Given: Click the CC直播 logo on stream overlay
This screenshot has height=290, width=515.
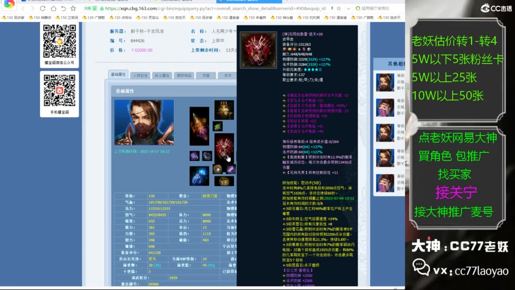Looking at the screenshot, I should click(x=496, y=8).
